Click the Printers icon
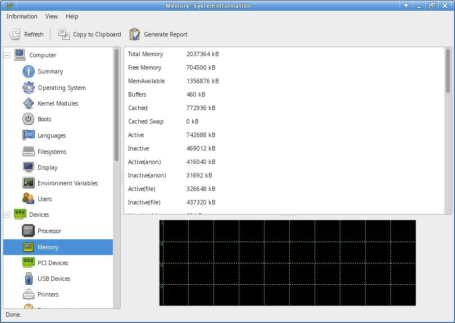The height and width of the screenshot is (323, 455). [29, 294]
